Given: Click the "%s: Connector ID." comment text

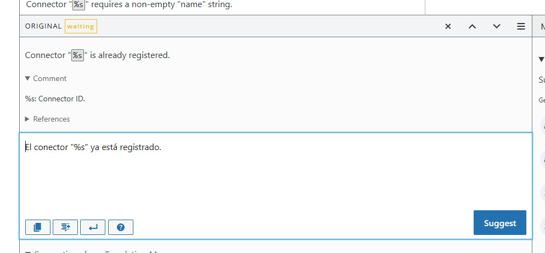Looking at the screenshot, I should (x=55, y=99).
